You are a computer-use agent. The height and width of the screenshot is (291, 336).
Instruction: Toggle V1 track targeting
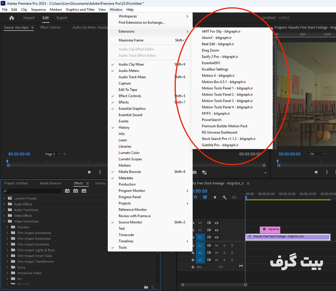[200, 237]
